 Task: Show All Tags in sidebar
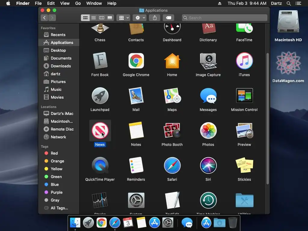click(x=59, y=208)
